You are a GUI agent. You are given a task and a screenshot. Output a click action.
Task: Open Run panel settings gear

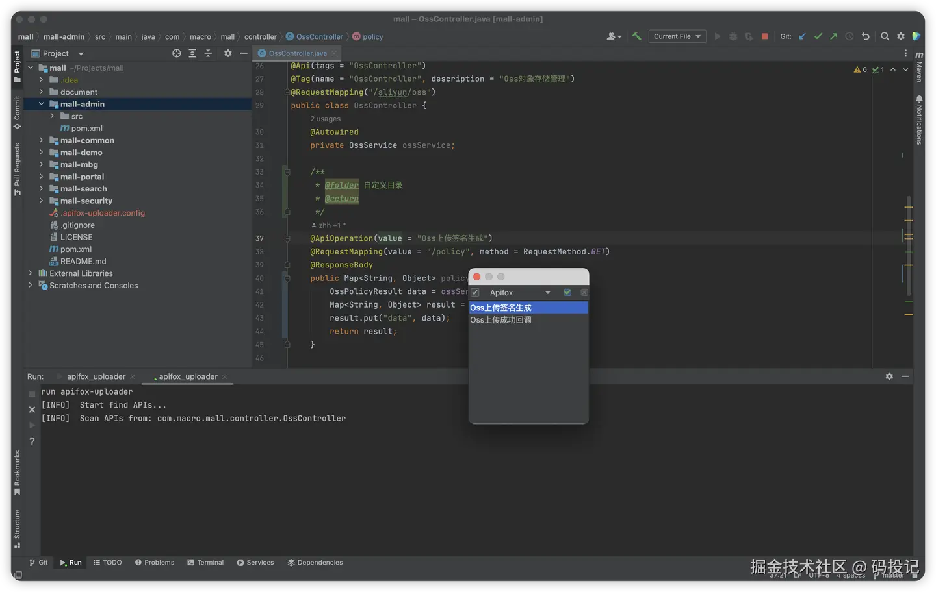[889, 376]
